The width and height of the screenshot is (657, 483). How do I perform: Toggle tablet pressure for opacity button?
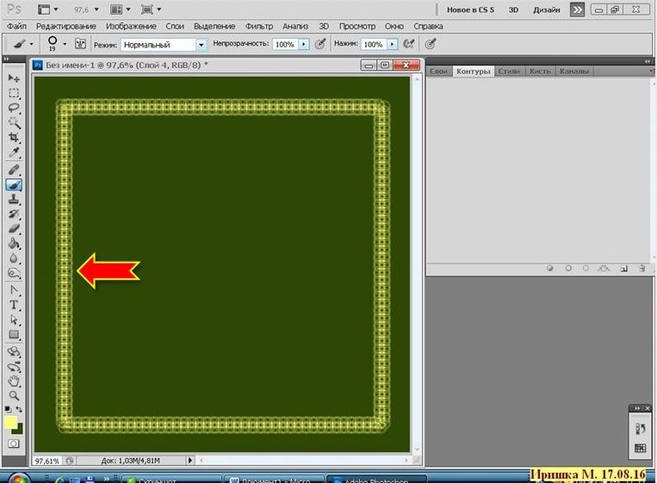click(320, 43)
